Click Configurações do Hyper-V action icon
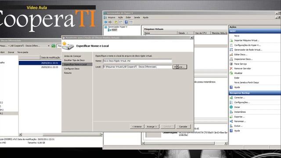281x158 pixels. click(x=231, y=45)
